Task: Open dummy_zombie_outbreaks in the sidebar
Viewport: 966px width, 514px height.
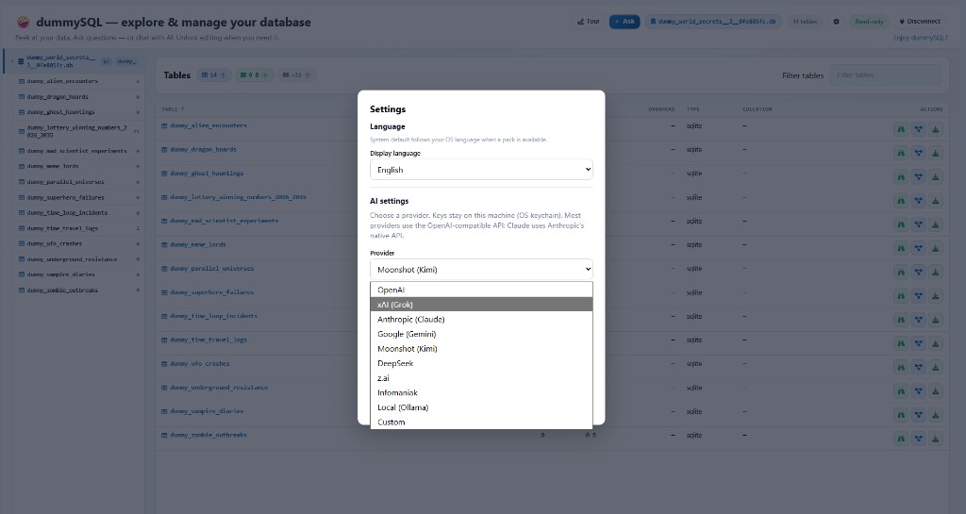Action: click(79, 290)
